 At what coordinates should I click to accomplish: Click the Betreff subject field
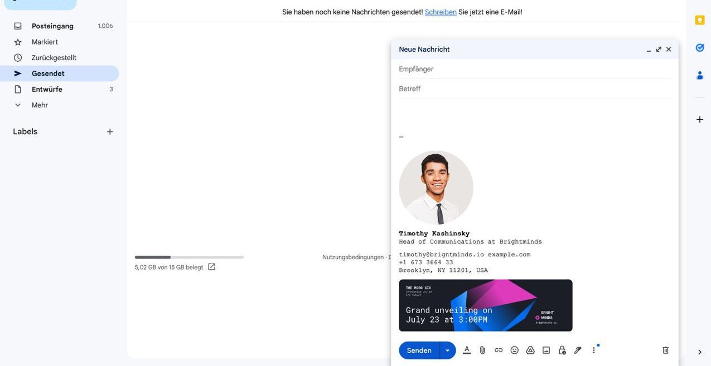point(535,89)
